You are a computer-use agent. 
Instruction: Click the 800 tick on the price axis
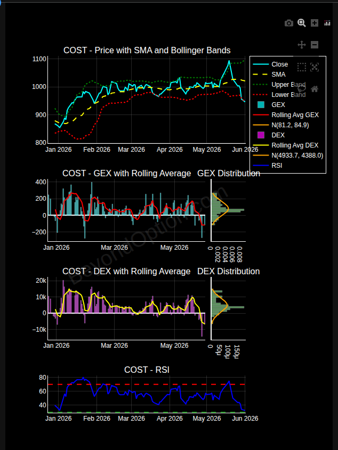point(41,143)
